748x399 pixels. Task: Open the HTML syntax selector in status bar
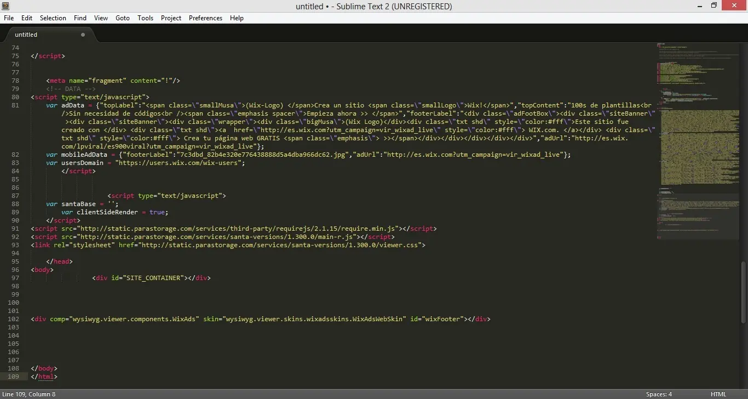coord(718,394)
